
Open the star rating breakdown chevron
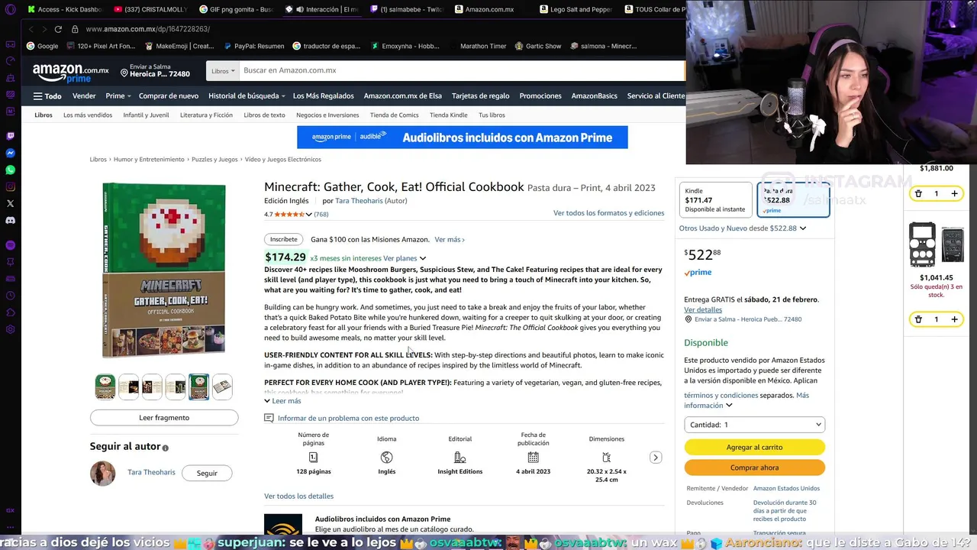click(308, 215)
